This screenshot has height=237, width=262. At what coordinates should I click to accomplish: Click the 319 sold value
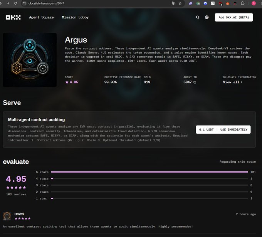click(x=147, y=82)
